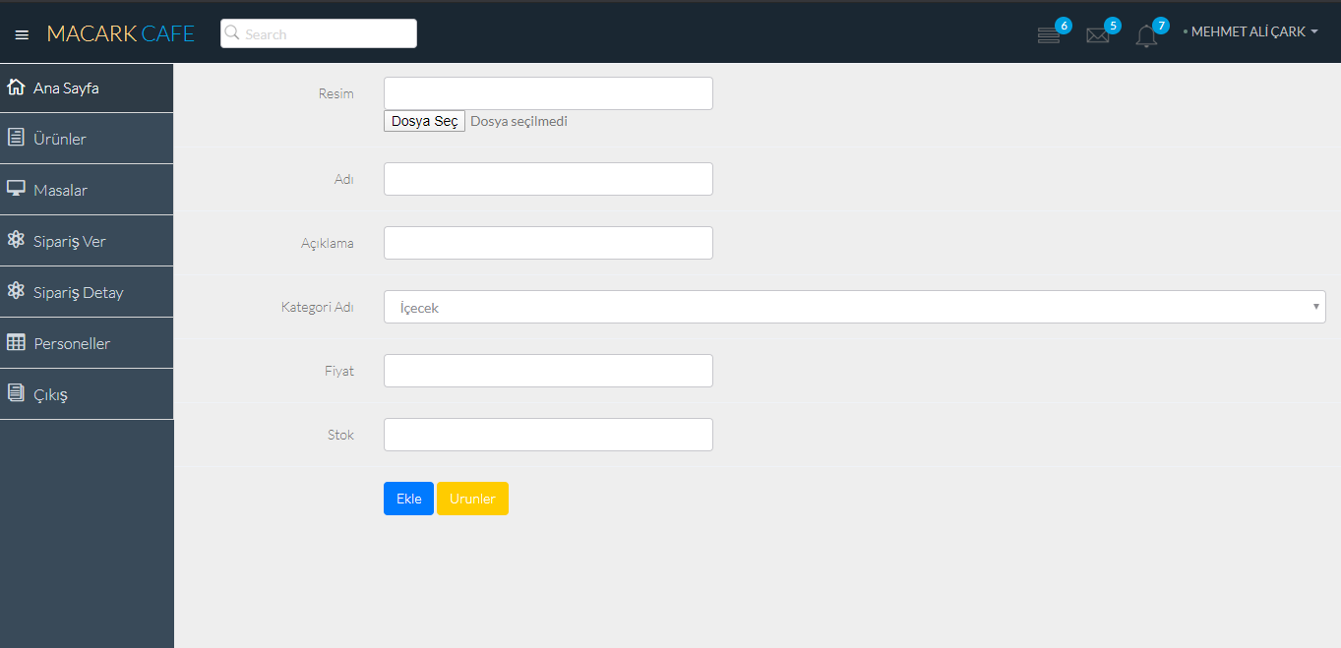1341x648 pixels.
Task: Click the atom icon beside Sipariş Ver
Action: pos(16,240)
